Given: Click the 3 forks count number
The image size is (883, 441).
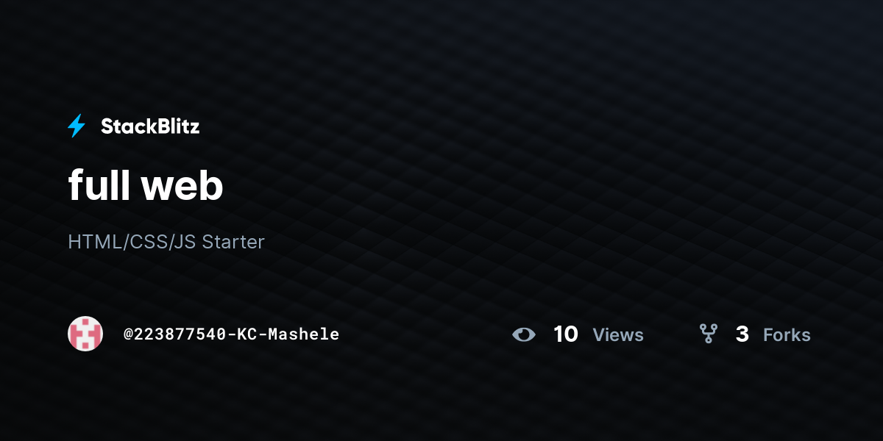Looking at the screenshot, I should (742, 334).
